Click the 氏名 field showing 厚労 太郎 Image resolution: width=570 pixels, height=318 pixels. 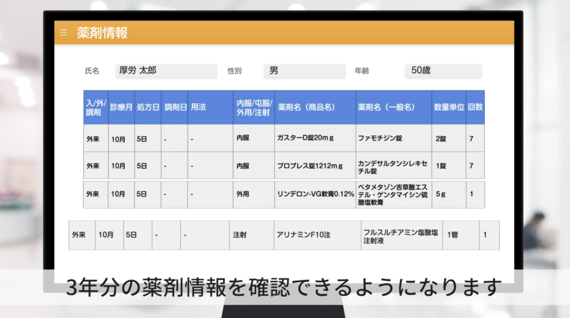(x=166, y=71)
